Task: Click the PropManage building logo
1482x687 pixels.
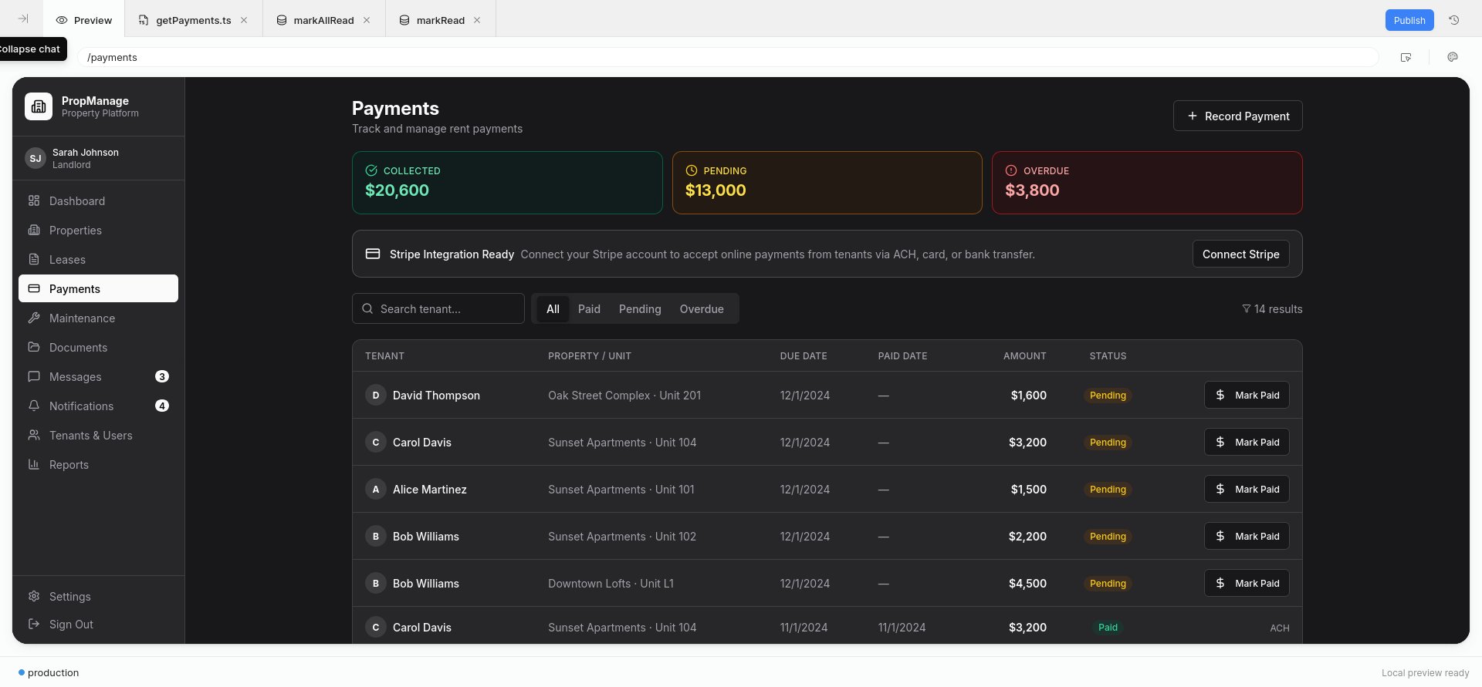Action: pos(39,106)
